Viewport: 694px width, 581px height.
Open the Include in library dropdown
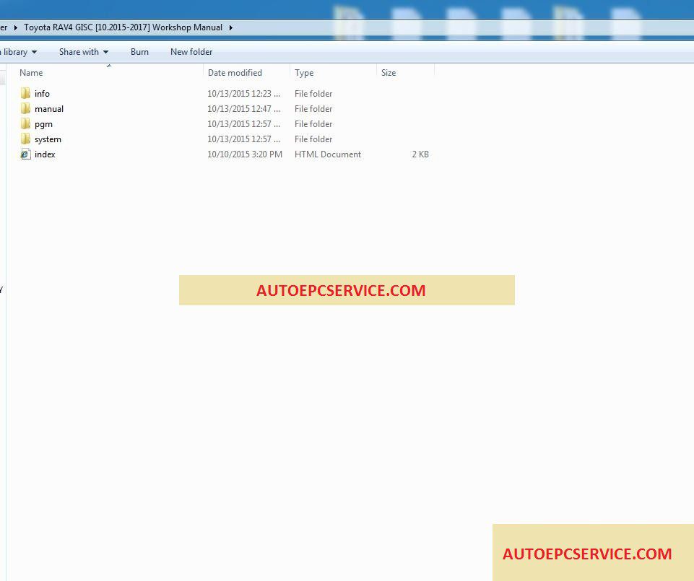click(x=19, y=52)
